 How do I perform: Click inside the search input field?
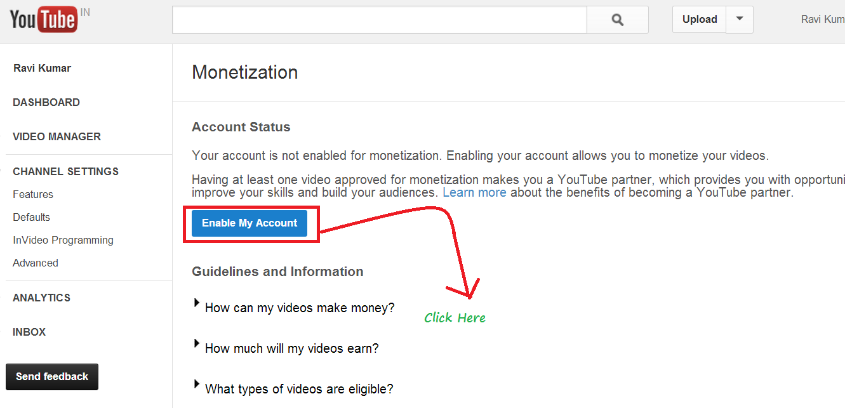pos(379,19)
